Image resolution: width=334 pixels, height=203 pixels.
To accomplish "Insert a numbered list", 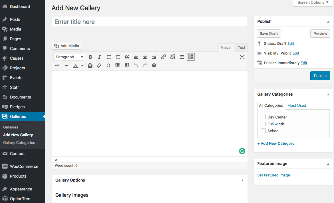I will [118, 57].
